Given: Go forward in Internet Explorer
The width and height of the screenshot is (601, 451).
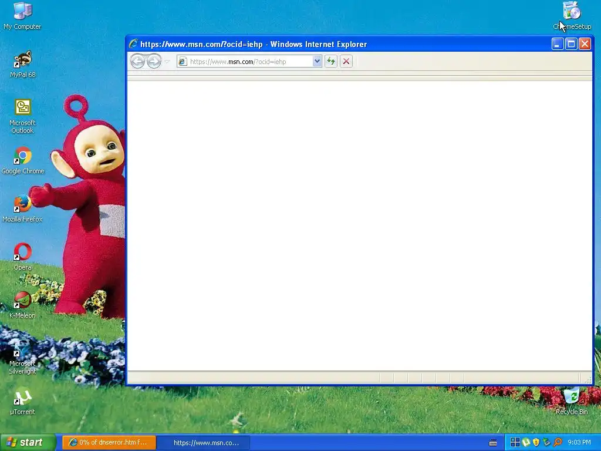Looking at the screenshot, I should click(x=154, y=61).
